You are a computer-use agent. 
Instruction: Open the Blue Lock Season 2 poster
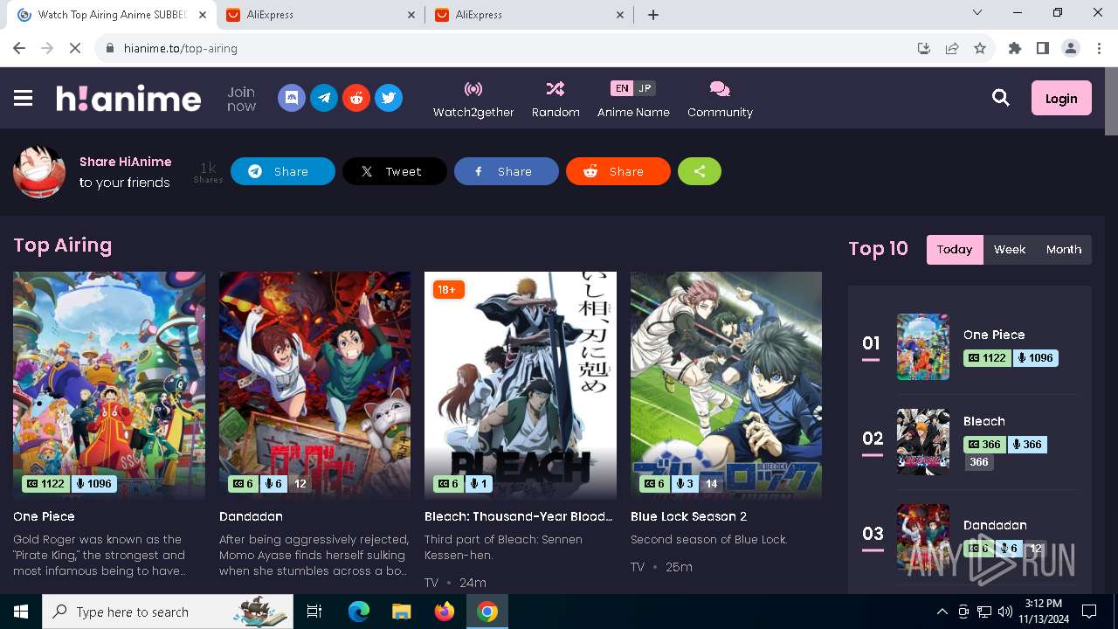coord(726,385)
